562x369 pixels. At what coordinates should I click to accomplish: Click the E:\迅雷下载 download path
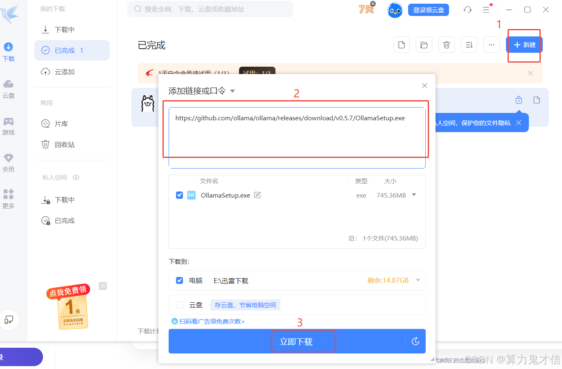point(231,281)
